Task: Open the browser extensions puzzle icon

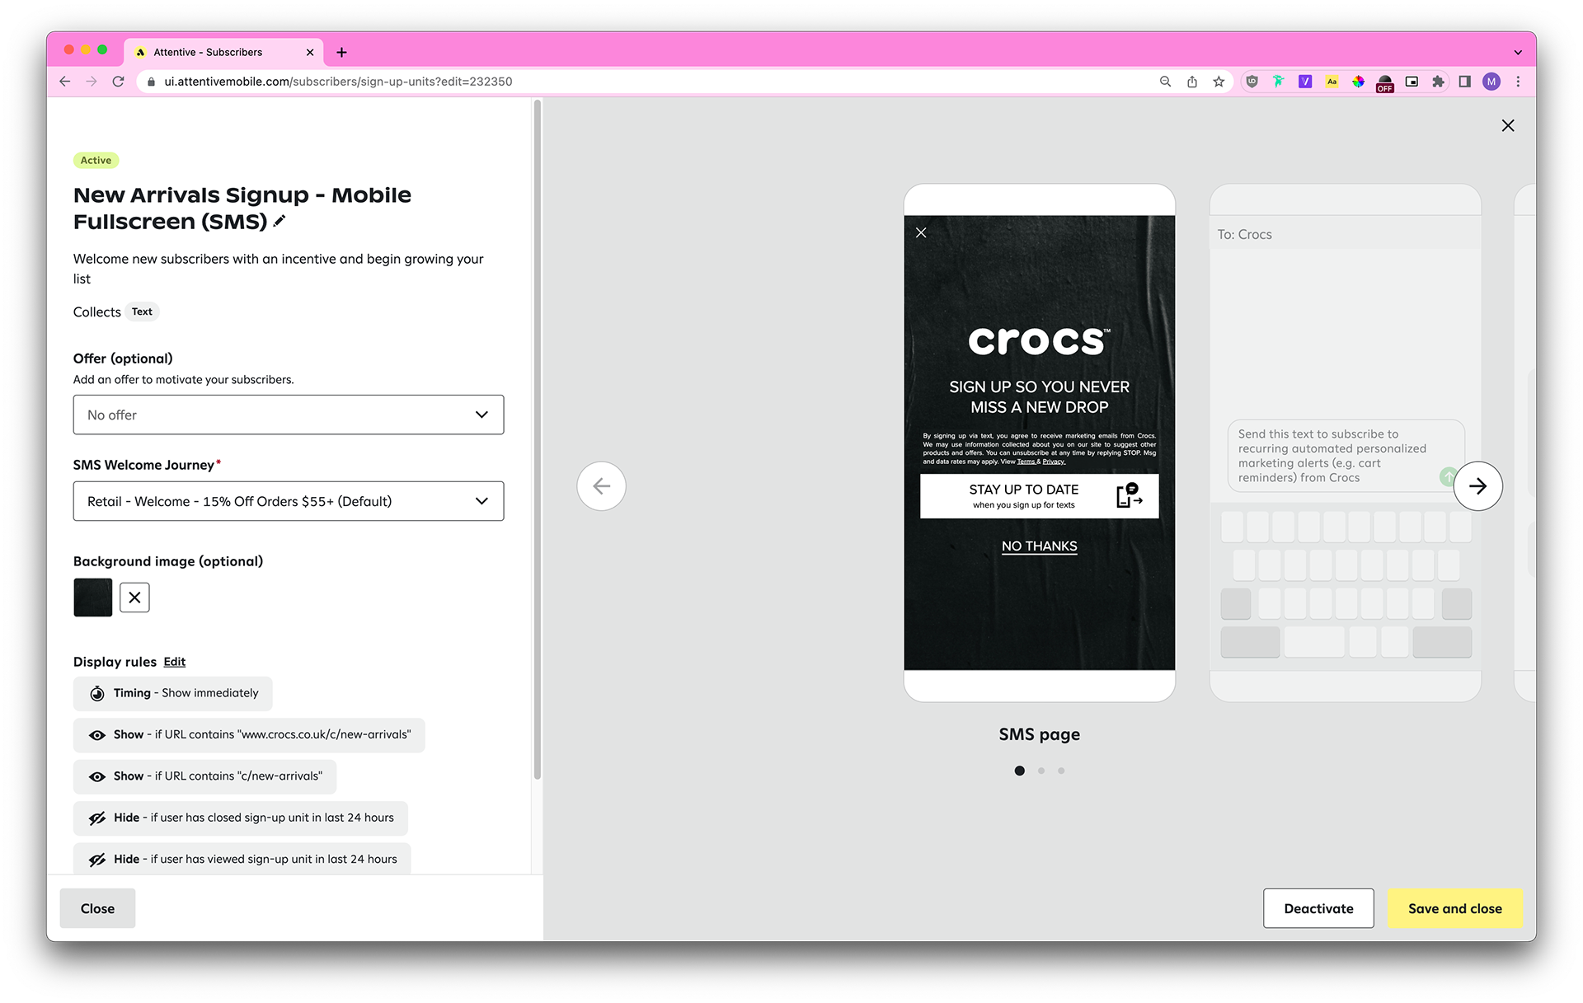Action: [x=1438, y=82]
